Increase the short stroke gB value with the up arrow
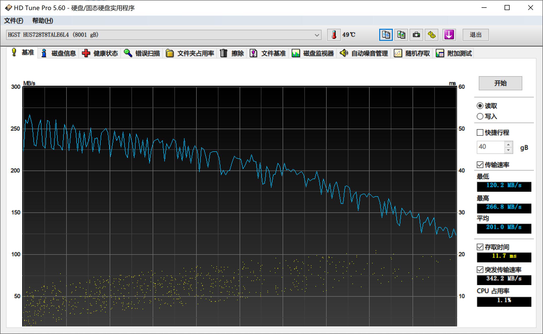 click(x=508, y=145)
